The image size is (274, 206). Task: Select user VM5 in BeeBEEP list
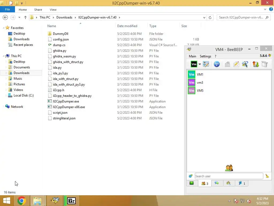point(229,91)
